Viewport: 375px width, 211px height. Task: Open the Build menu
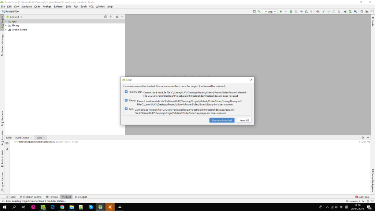tap(68, 7)
